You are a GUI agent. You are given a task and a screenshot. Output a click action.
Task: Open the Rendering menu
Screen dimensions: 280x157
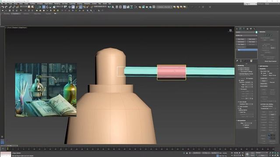point(57,3)
